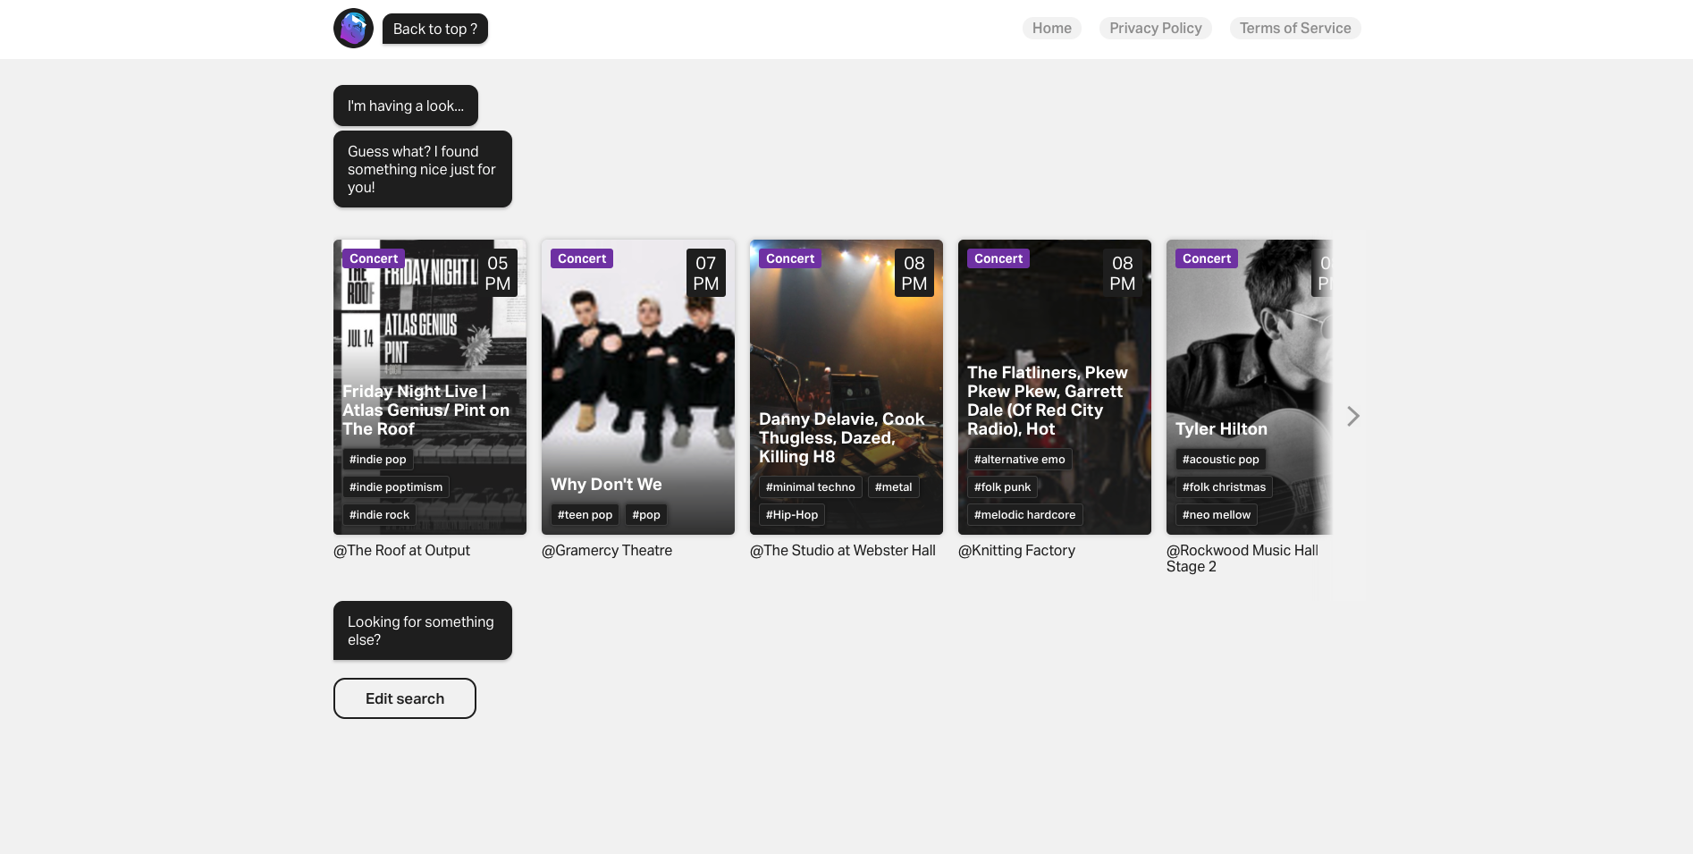Click the 07 PM time on Why Don't We
The image size is (1693, 854).
(706, 273)
